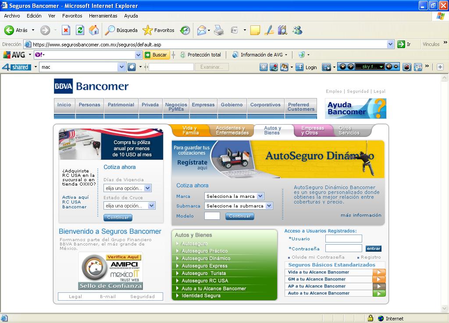Select the Accidentes y Enfermedades tab
Image resolution: width=449 pixels, height=323 pixels.
(232, 130)
